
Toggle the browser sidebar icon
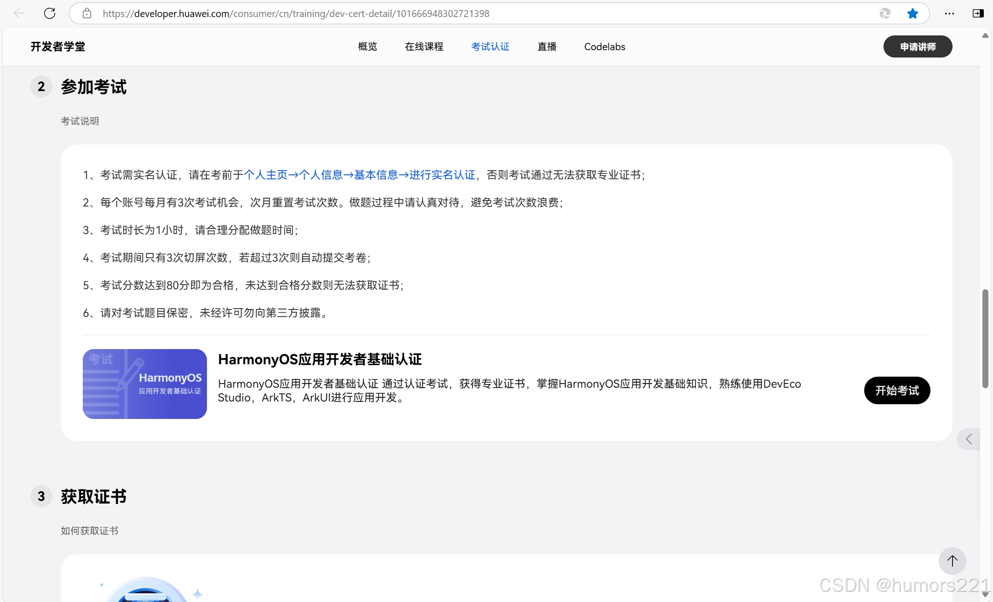978,13
